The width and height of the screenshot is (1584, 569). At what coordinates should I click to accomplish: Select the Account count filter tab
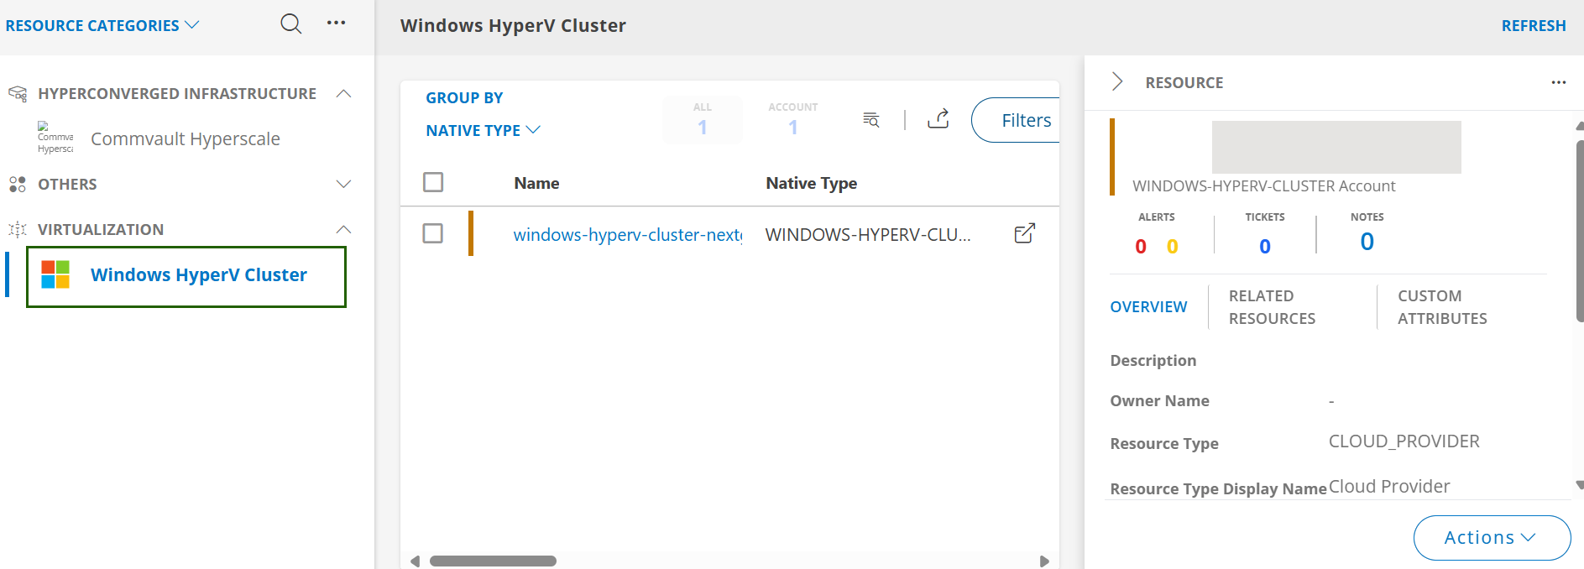coord(792,120)
